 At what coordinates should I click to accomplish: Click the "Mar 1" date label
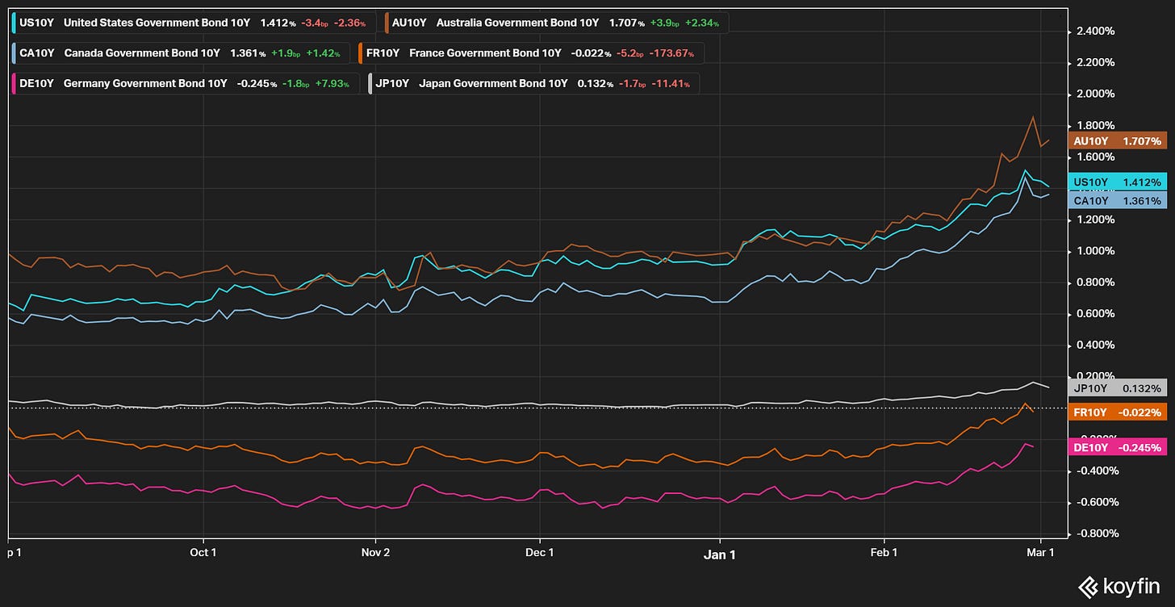[1040, 553]
